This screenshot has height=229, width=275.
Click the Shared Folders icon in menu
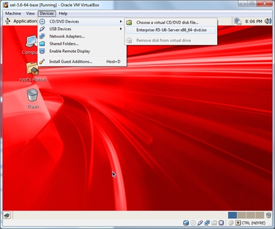[42, 44]
